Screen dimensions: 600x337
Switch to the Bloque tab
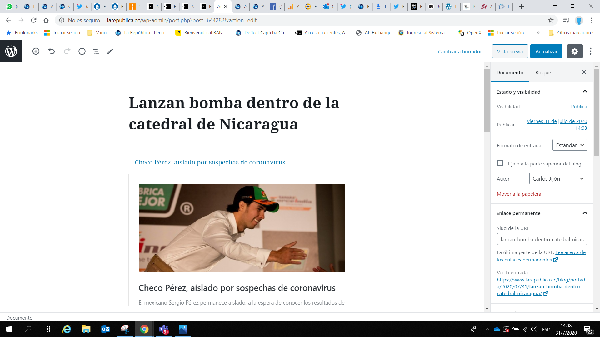pos(543,72)
